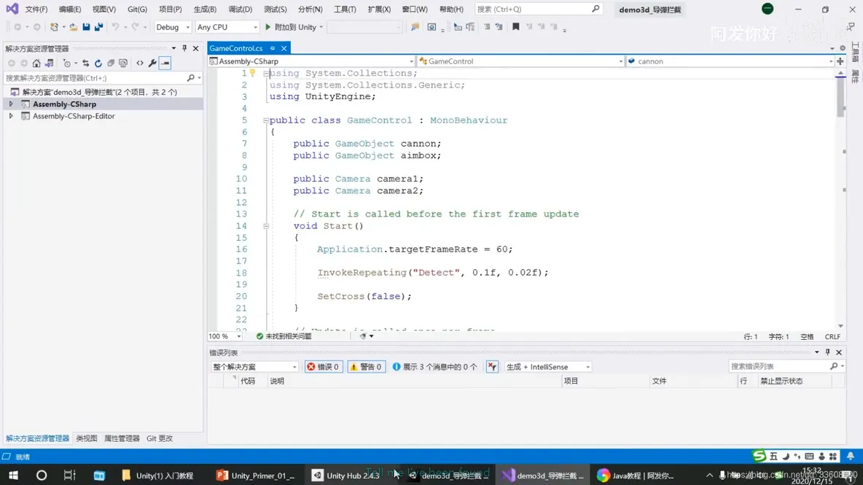Image resolution: width=863 pixels, height=485 pixels.
Task: Toggle the Errors 0 filter
Action: coord(323,367)
